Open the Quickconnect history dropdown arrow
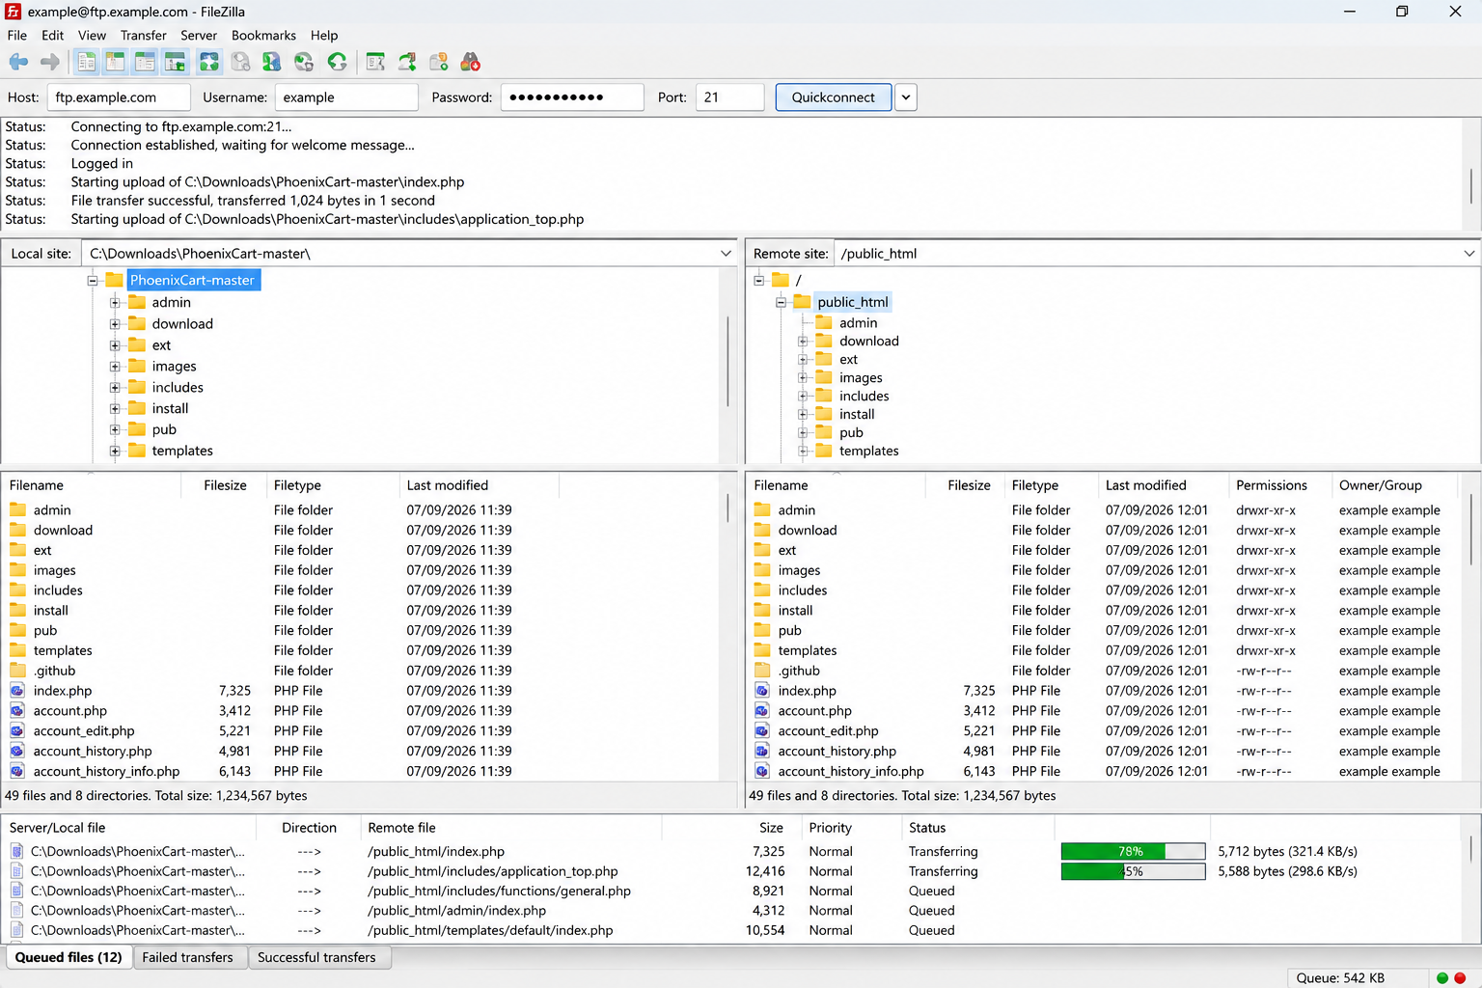The image size is (1482, 988). [905, 97]
